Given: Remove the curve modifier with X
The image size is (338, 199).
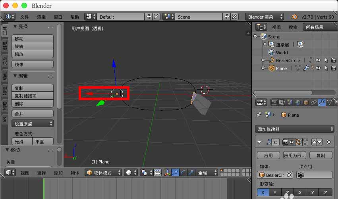Looking at the screenshot, I should click(329, 142).
